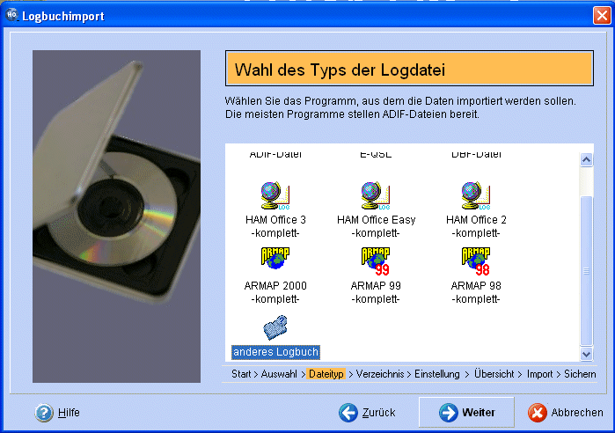Screen dimensions: 615x433
Task: Click the Sichern wizard step
Action: click(580, 374)
